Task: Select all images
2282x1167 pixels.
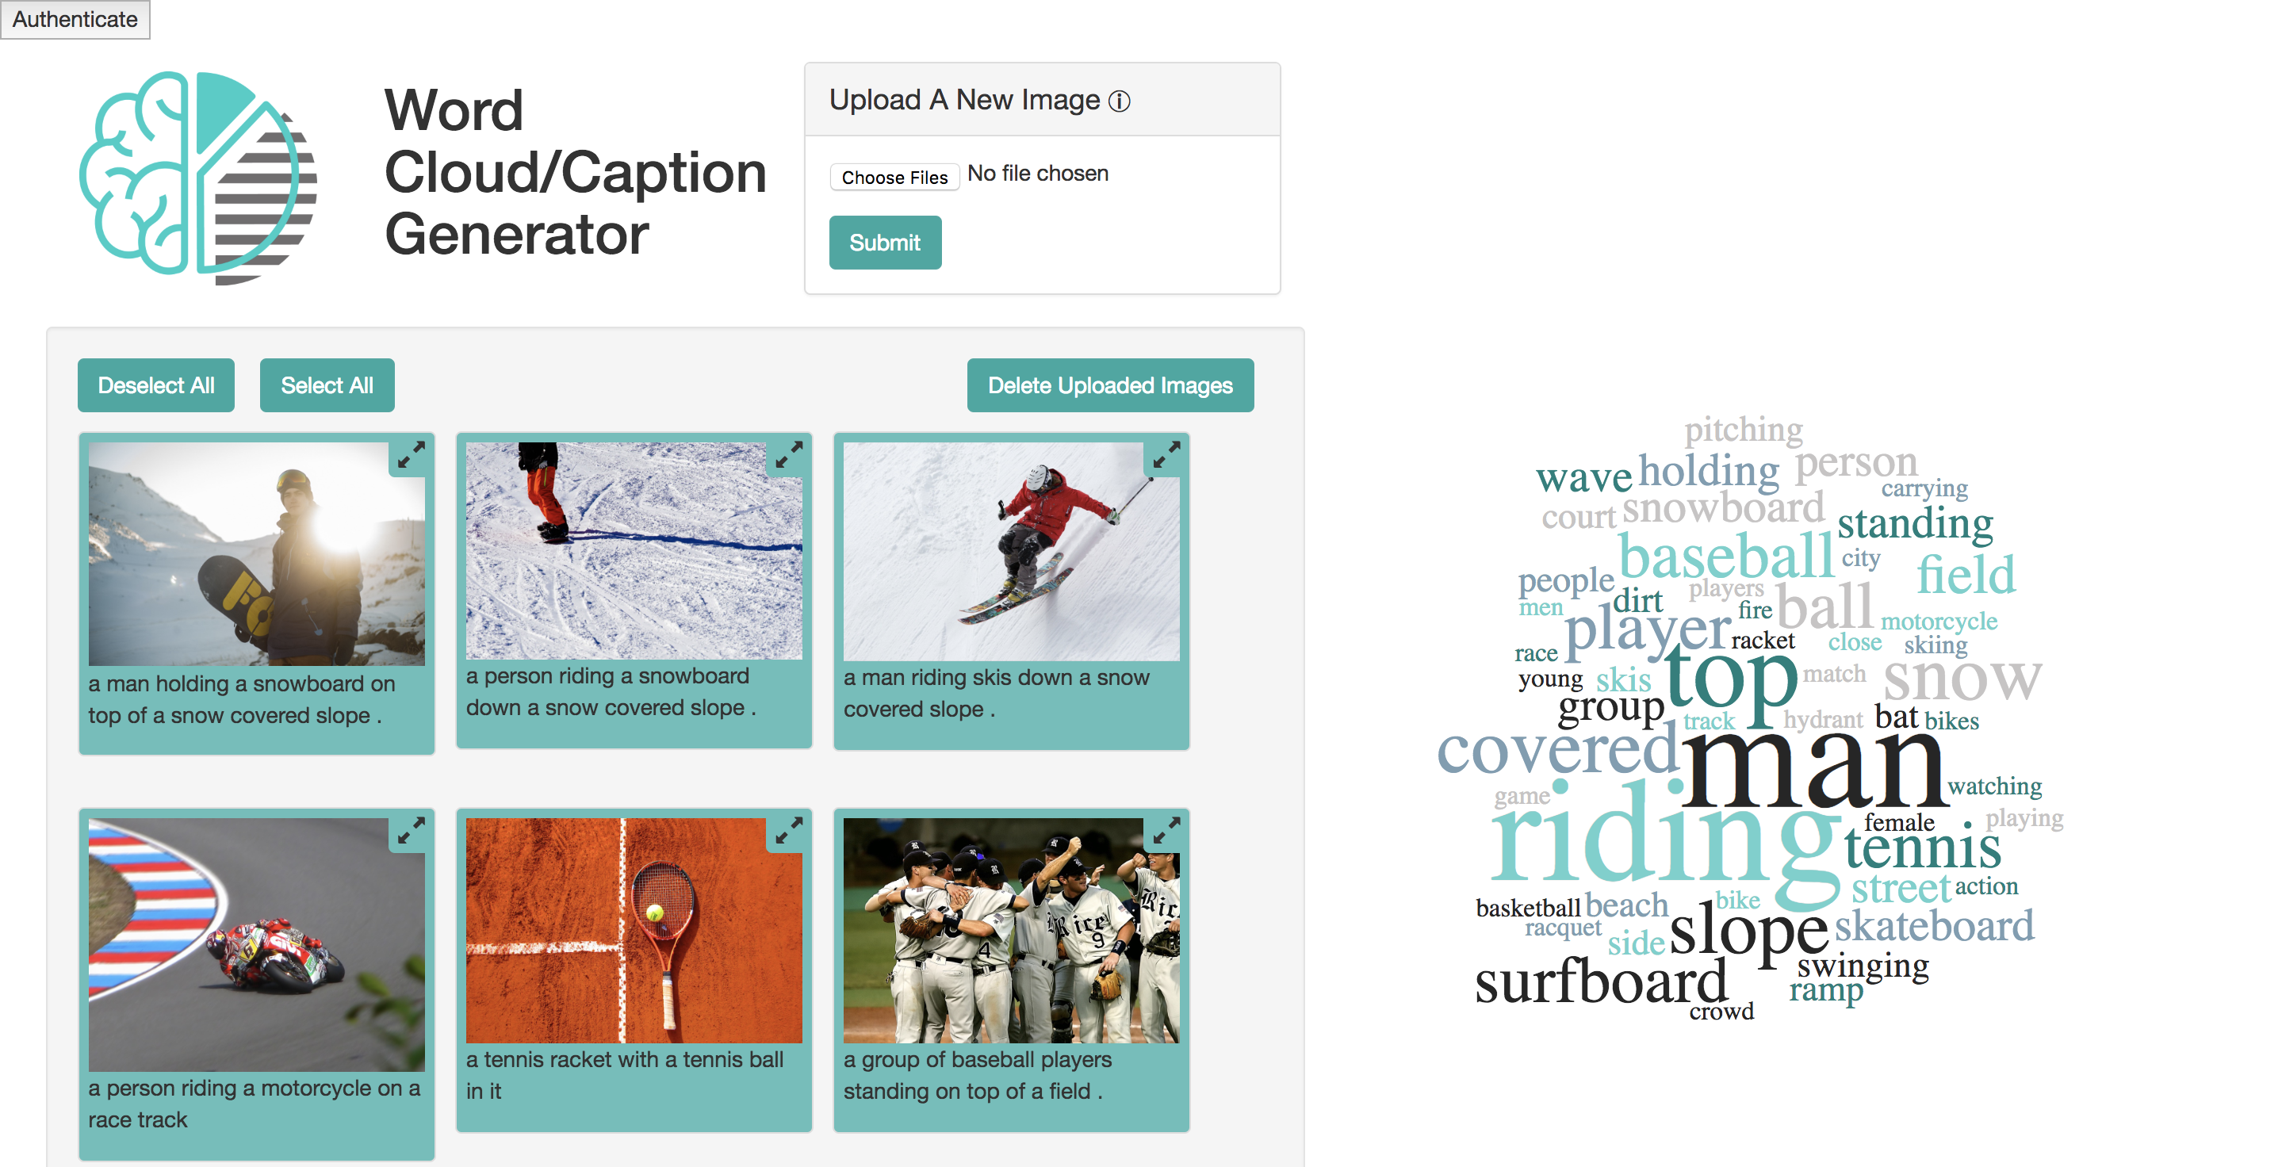Action: pyautogui.click(x=327, y=385)
